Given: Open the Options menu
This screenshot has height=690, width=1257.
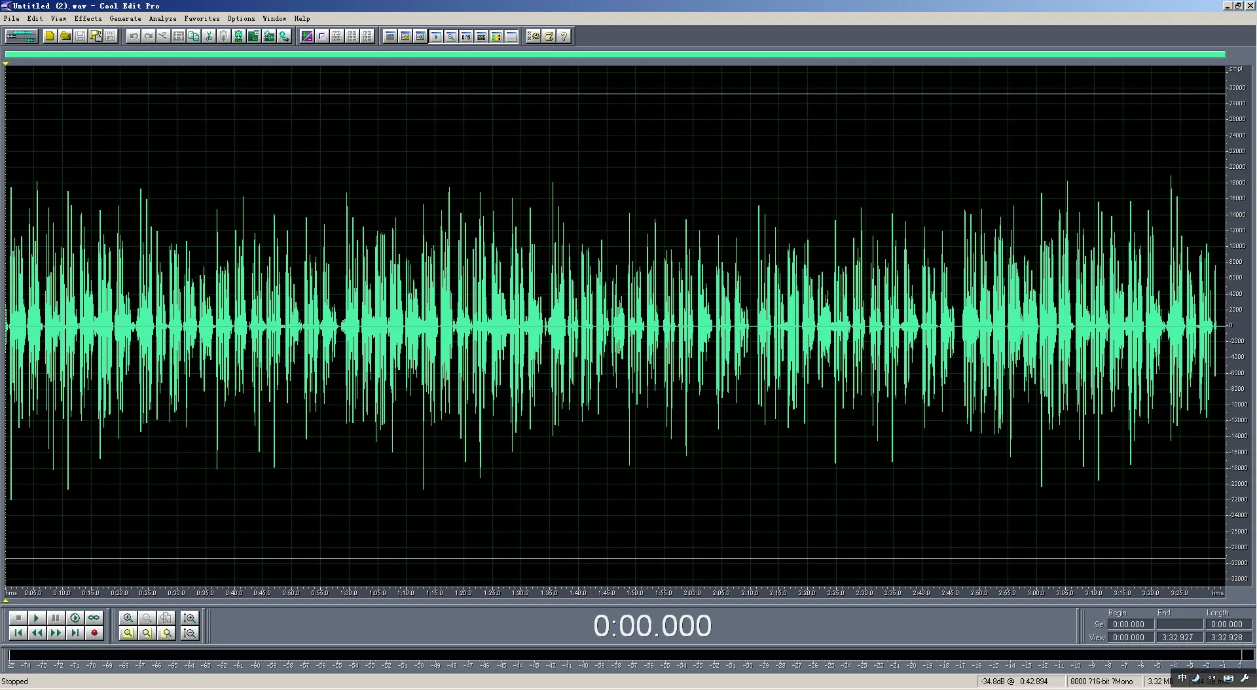Looking at the screenshot, I should [x=241, y=18].
